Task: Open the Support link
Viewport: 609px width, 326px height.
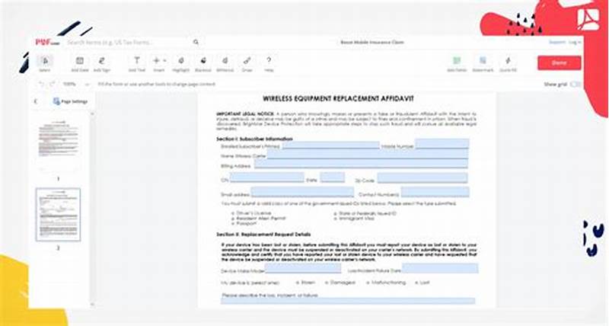Action: [557, 42]
